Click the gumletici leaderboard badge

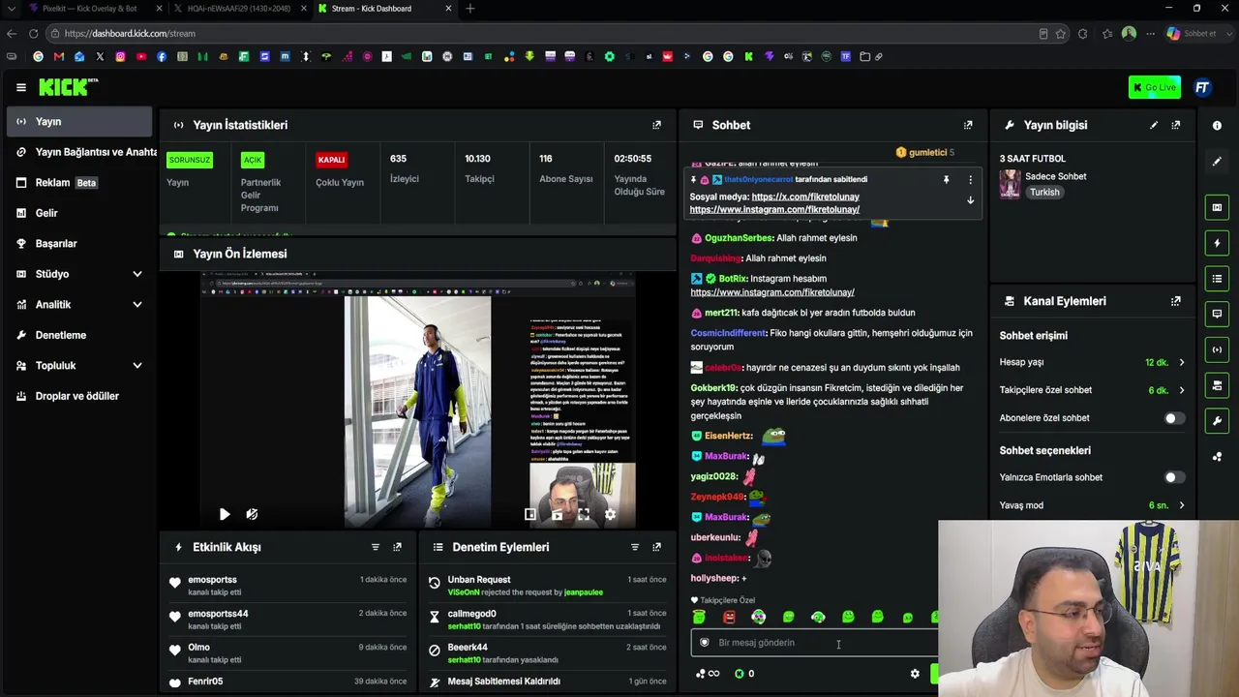pyautogui.click(x=924, y=152)
